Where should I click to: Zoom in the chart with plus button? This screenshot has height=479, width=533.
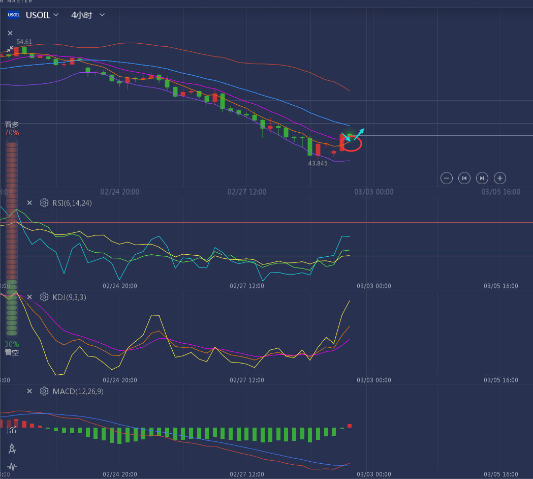499,178
